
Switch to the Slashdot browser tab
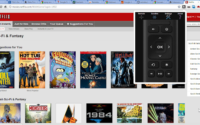[x=80, y=2]
